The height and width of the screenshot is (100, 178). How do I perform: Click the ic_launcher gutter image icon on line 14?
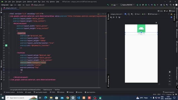point(6,46)
